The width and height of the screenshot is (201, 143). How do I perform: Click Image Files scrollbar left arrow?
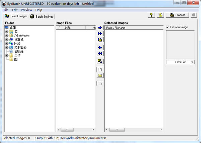58,130
